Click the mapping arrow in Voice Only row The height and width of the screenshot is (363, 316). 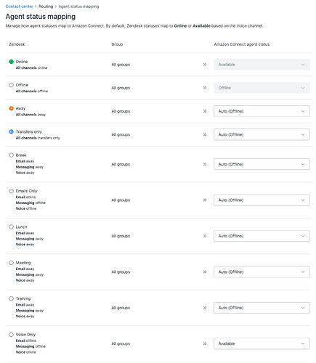(x=205, y=343)
